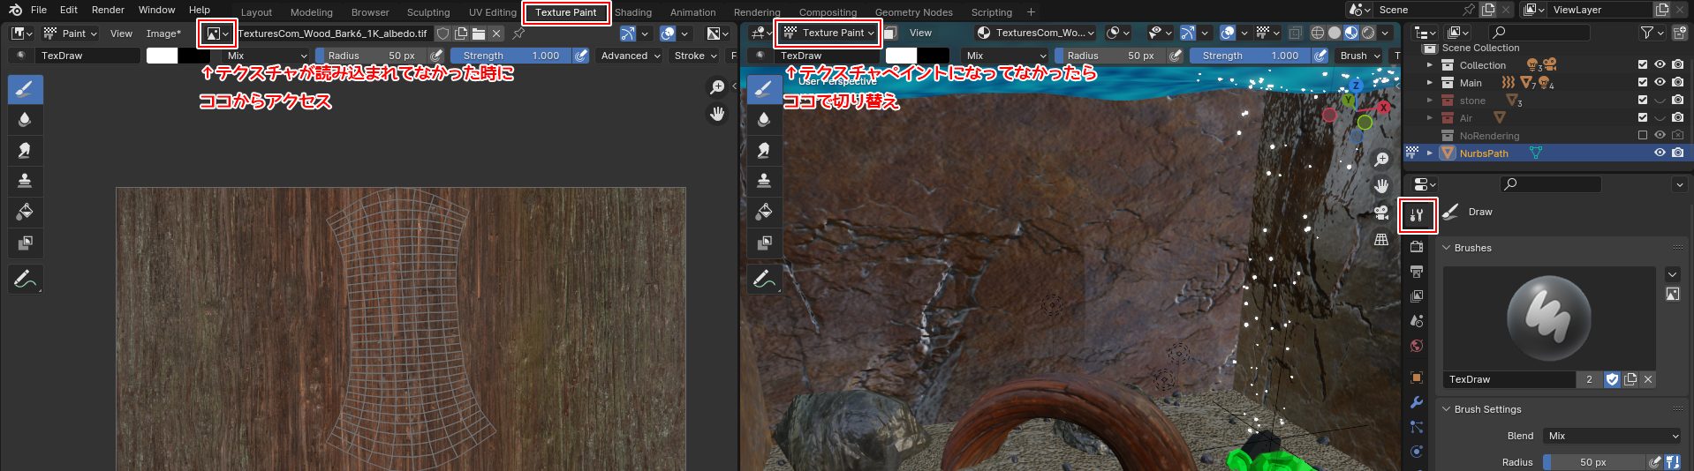Open the Modifiers properties tab
Image resolution: width=1694 pixels, height=471 pixels.
pyautogui.click(x=1417, y=402)
